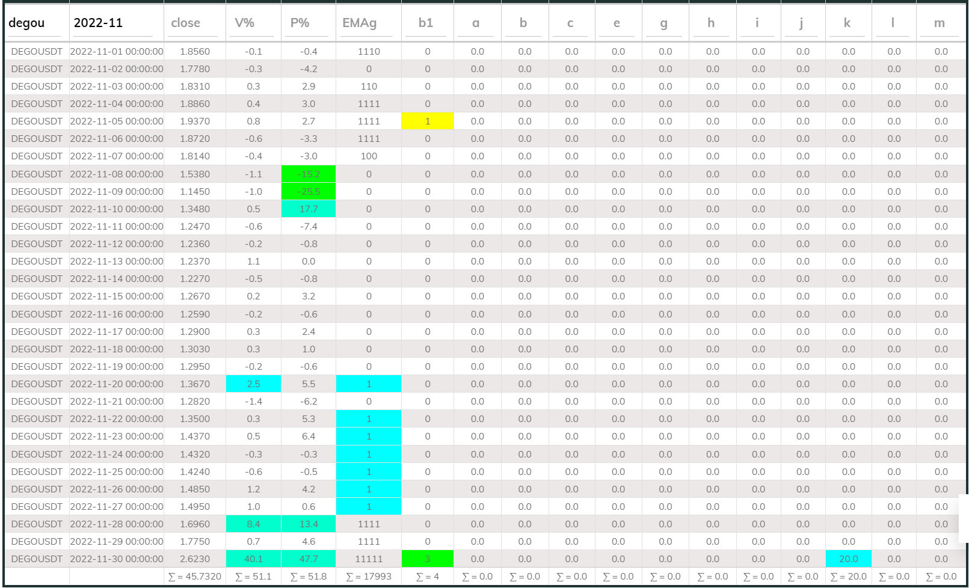Viewport: 969px width, 588px height.
Task: Click the close sum footer ∑ = 45.7320
Action: point(195,577)
